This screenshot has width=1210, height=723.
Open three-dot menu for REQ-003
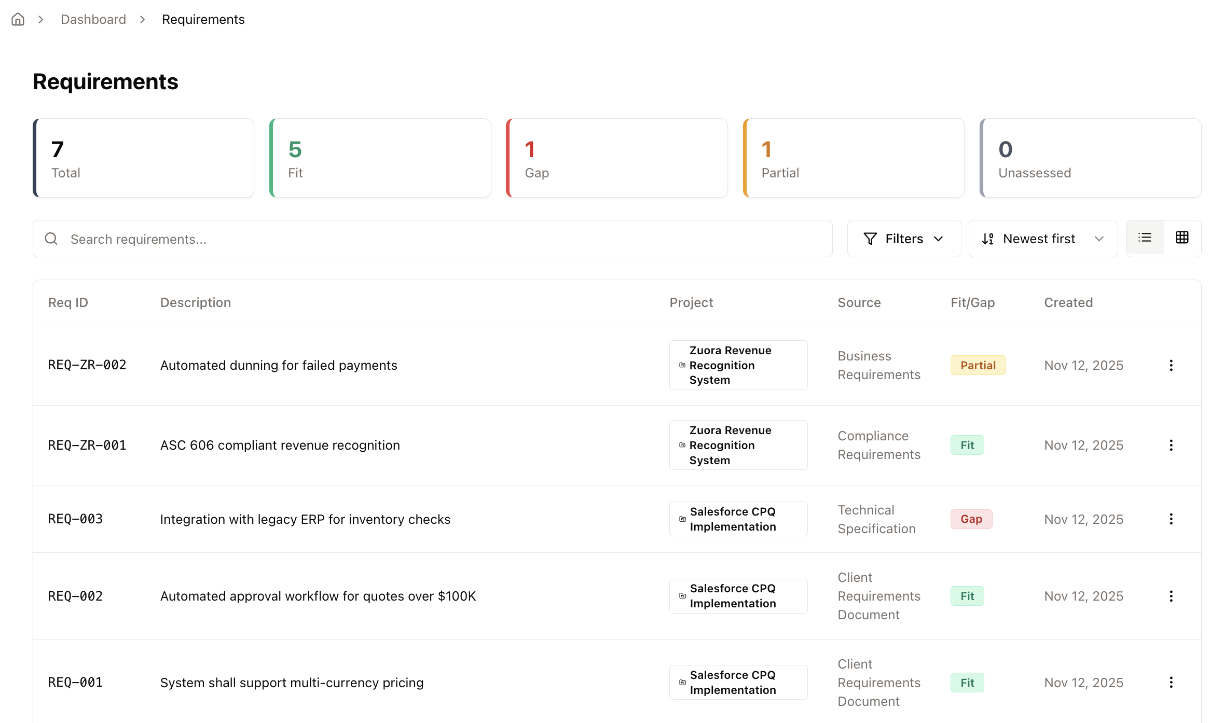[1171, 519]
